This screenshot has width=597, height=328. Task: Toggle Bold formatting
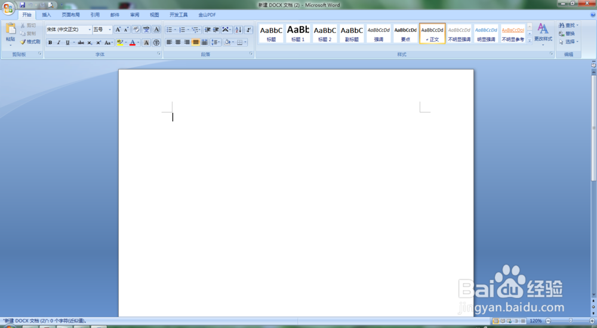[x=50, y=42]
